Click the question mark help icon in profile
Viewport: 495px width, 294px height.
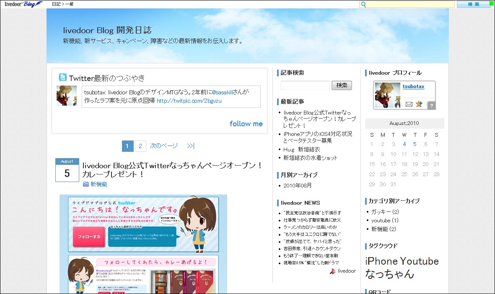pos(431,106)
